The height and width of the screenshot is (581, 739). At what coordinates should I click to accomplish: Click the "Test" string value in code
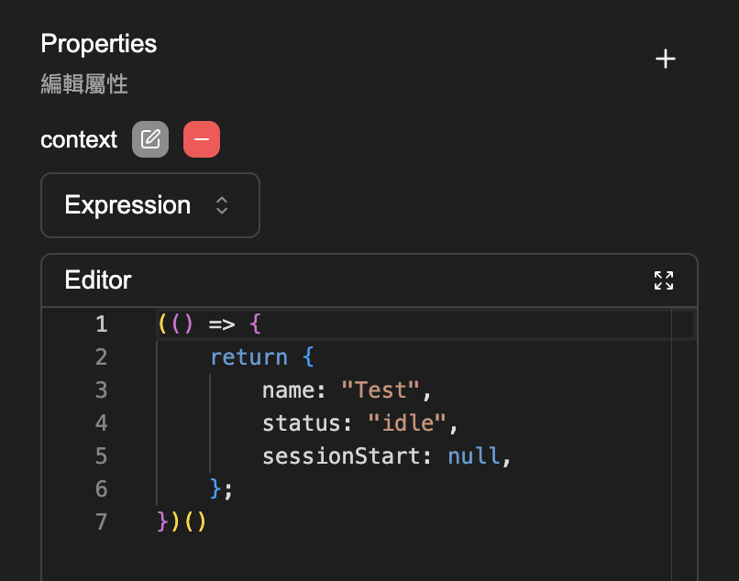tap(381, 390)
